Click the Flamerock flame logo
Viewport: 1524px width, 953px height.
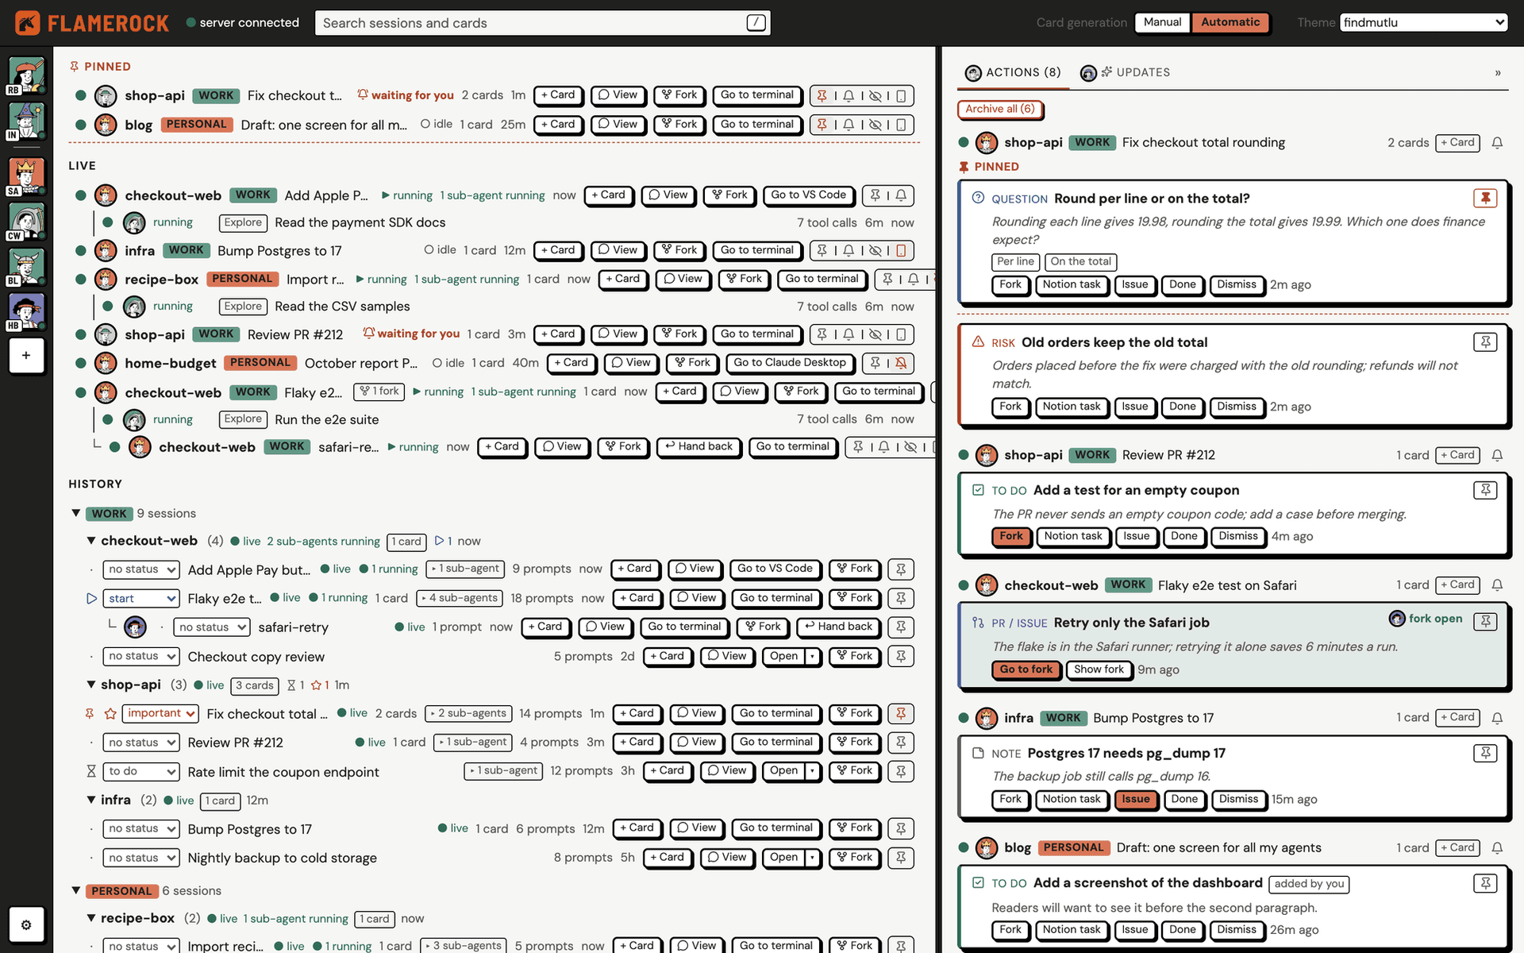[28, 23]
